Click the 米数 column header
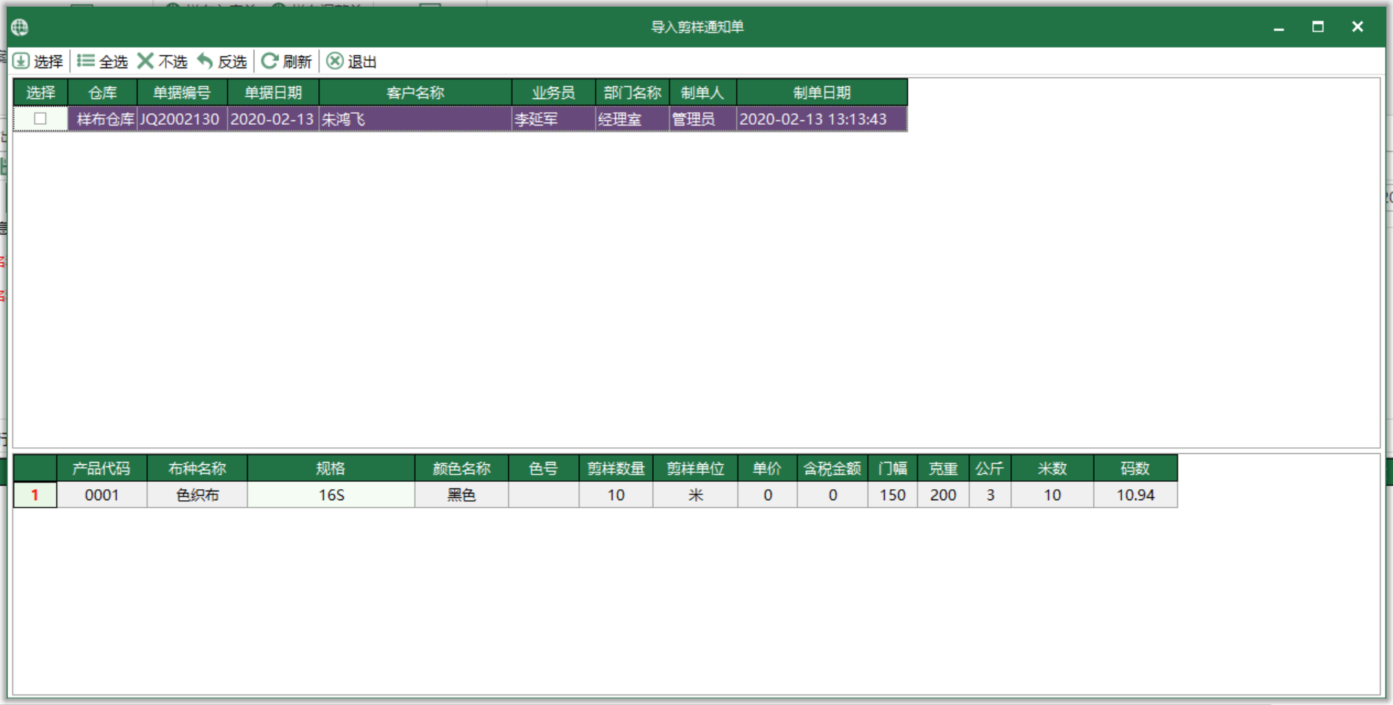The width and height of the screenshot is (1393, 705). coord(1053,469)
